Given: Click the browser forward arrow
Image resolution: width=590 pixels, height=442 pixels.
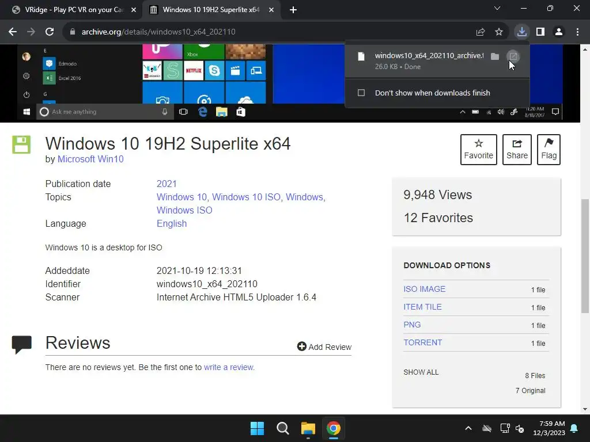Looking at the screenshot, I should (31, 32).
